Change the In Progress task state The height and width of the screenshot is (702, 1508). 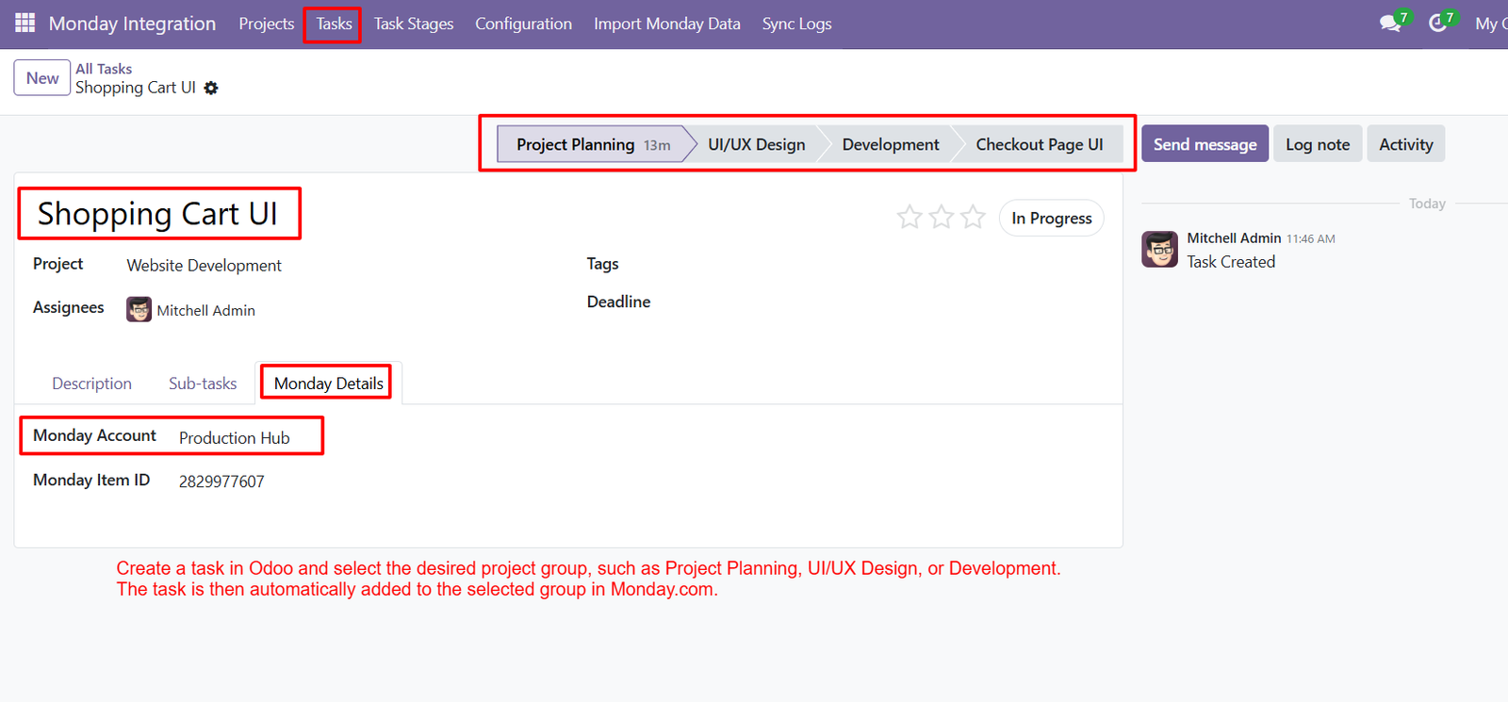coord(1052,218)
